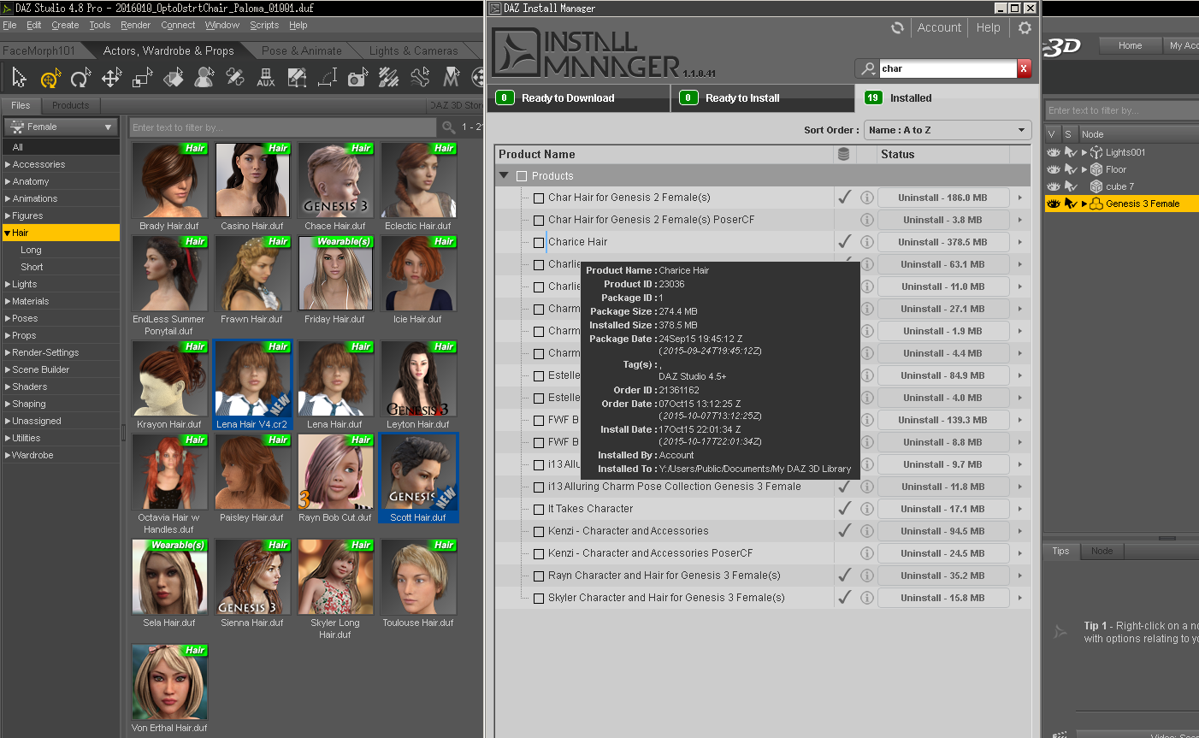Check Char Hair for Genesis 2 Female(s) box
Screen dimensions: 1199x738
(539, 198)
